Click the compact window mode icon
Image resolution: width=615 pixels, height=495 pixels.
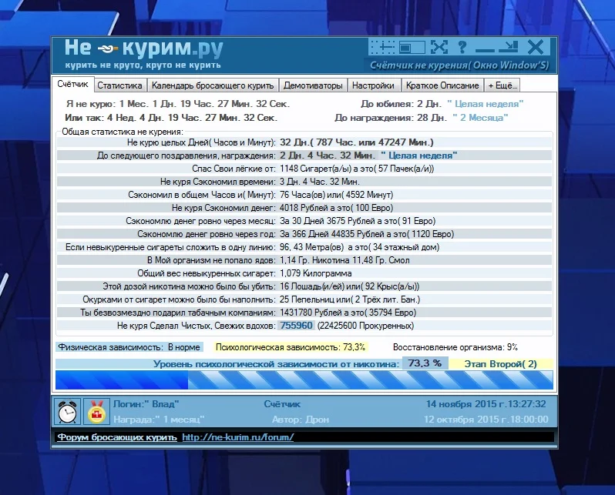click(x=412, y=47)
